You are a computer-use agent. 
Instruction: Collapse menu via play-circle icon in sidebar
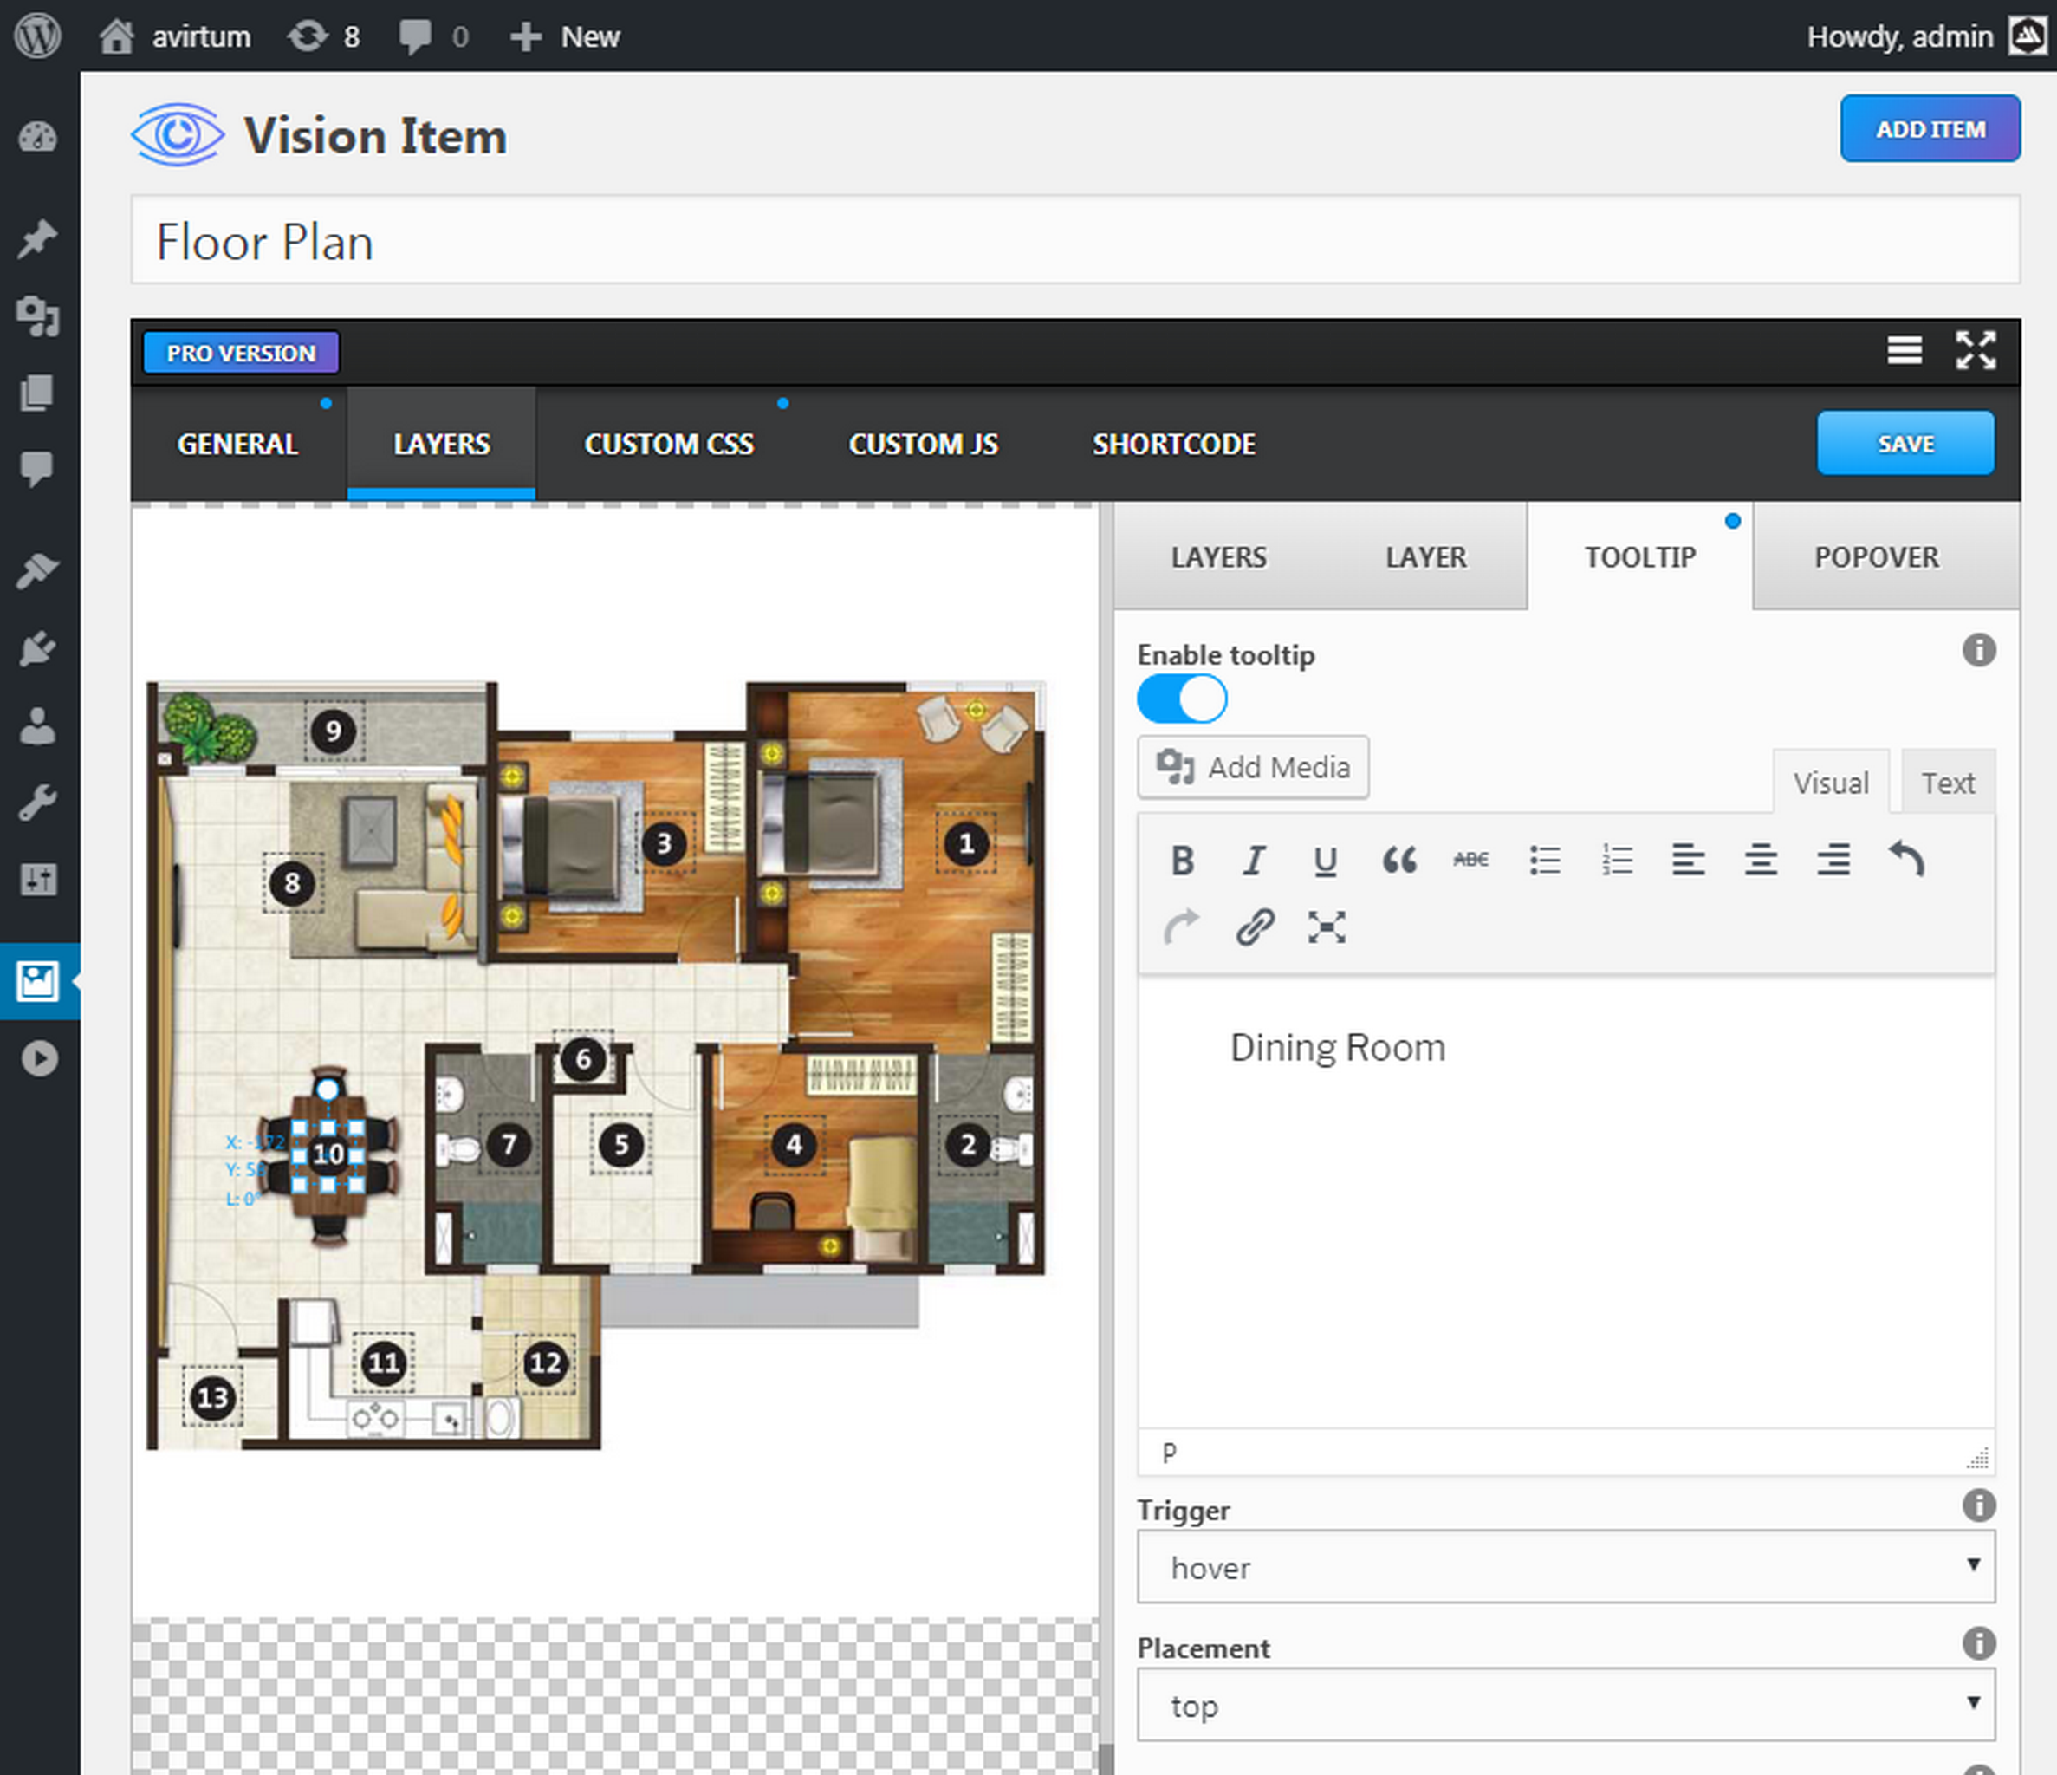[x=40, y=1058]
